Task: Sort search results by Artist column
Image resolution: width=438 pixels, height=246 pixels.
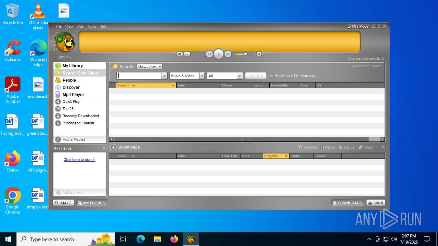Action: coord(198,85)
